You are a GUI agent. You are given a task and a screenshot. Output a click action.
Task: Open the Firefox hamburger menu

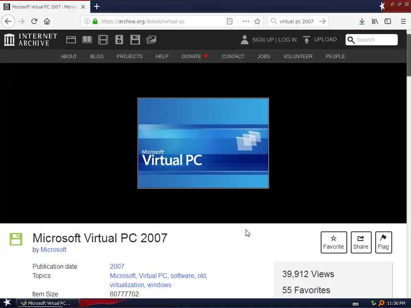coord(403,21)
